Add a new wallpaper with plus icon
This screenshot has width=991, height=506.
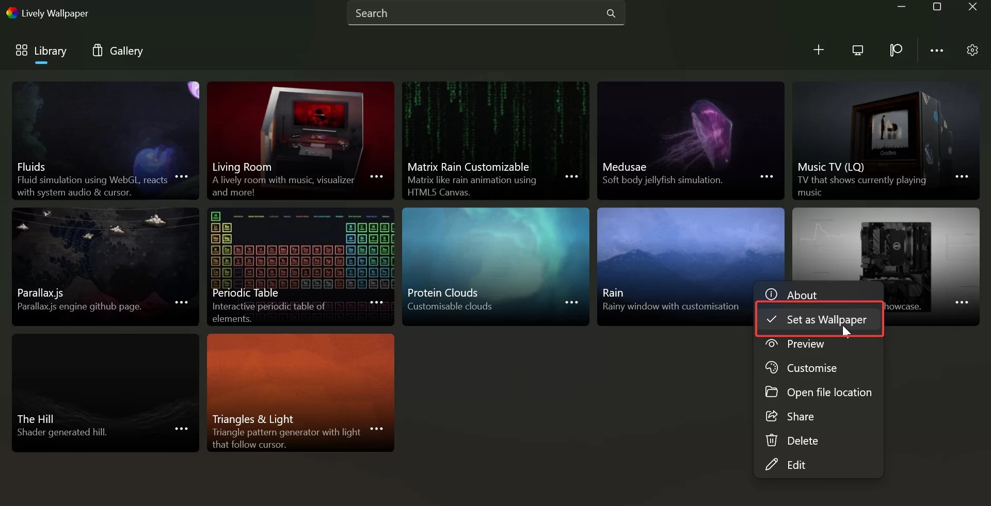click(819, 50)
